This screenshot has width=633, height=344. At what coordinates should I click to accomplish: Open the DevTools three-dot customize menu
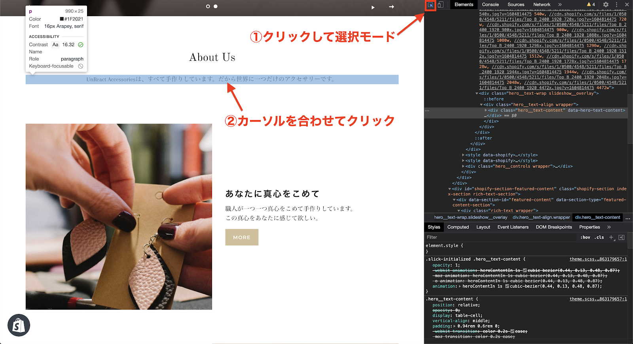pyautogui.click(x=616, y=5)
